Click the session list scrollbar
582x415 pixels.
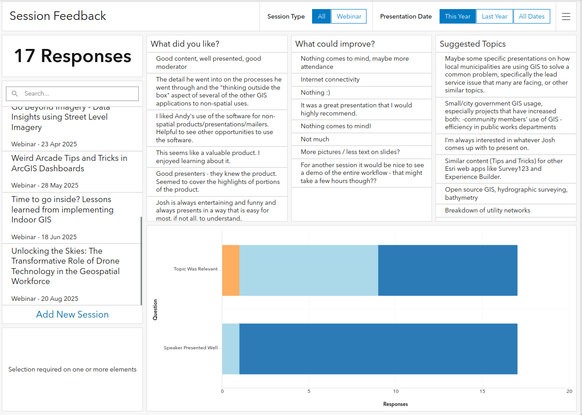[141, 261]
